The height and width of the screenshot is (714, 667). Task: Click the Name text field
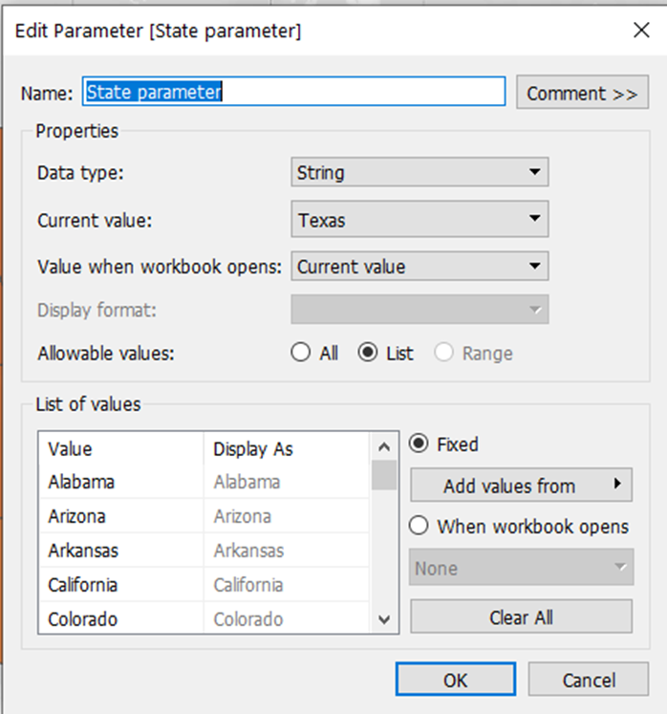[293, 92]
